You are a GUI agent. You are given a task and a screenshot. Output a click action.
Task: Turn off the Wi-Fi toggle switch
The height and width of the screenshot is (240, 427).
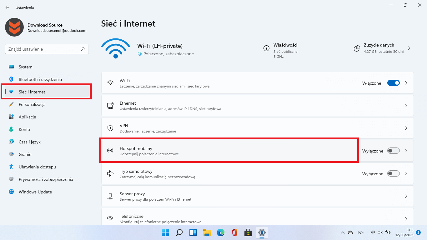coord(394,83)
